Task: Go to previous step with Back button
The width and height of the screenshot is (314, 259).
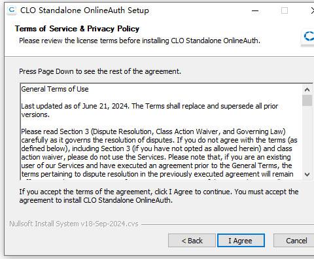Action: tap(192, 241)
